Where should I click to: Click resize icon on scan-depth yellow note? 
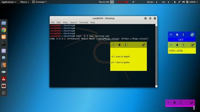(x=144, y=45)
